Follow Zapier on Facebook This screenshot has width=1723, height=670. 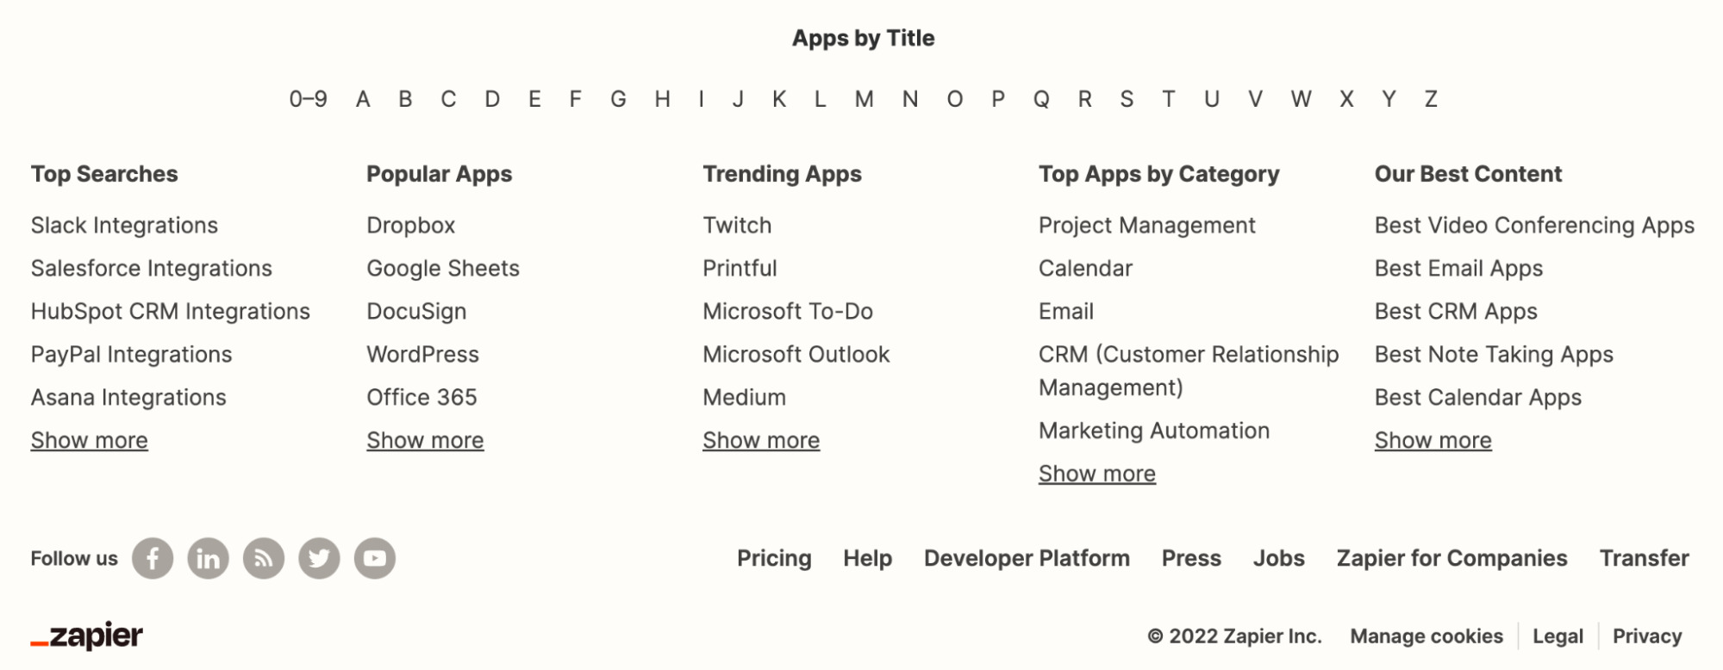click(x=153, y=558)
